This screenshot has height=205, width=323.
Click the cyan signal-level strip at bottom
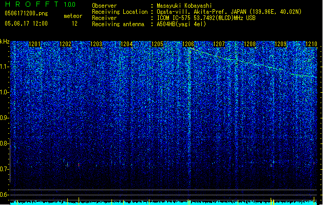coord(164,203)
